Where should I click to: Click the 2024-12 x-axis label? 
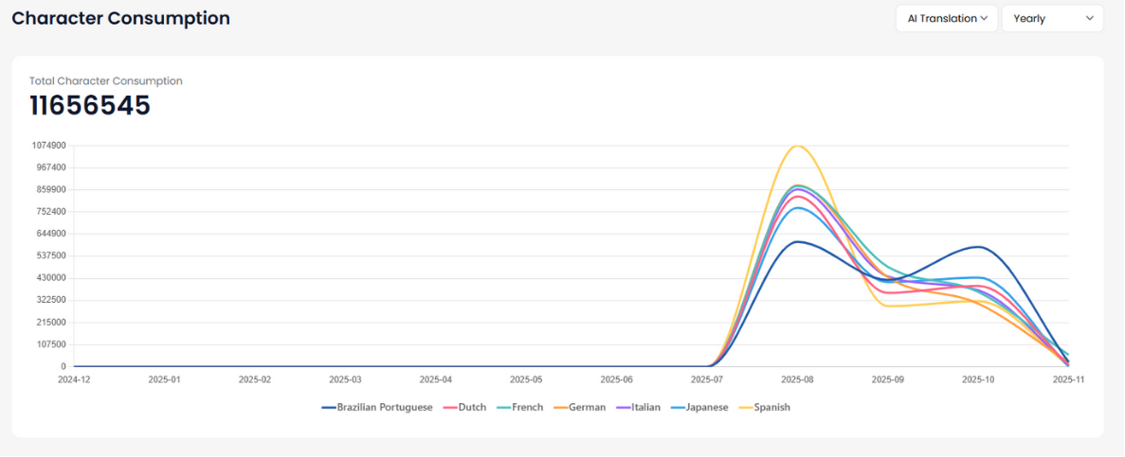pos(75,378)
